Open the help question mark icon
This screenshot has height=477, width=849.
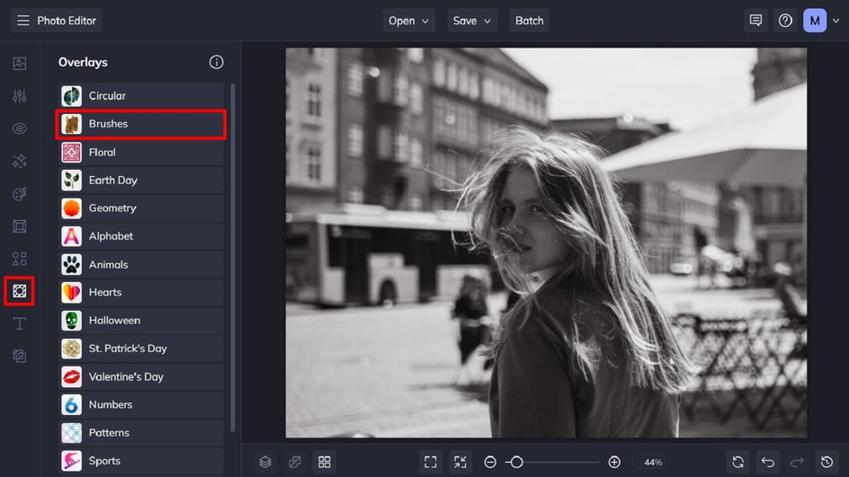[785, 21]
